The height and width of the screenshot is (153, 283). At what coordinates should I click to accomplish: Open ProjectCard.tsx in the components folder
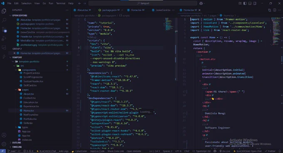tap(32, 73)
